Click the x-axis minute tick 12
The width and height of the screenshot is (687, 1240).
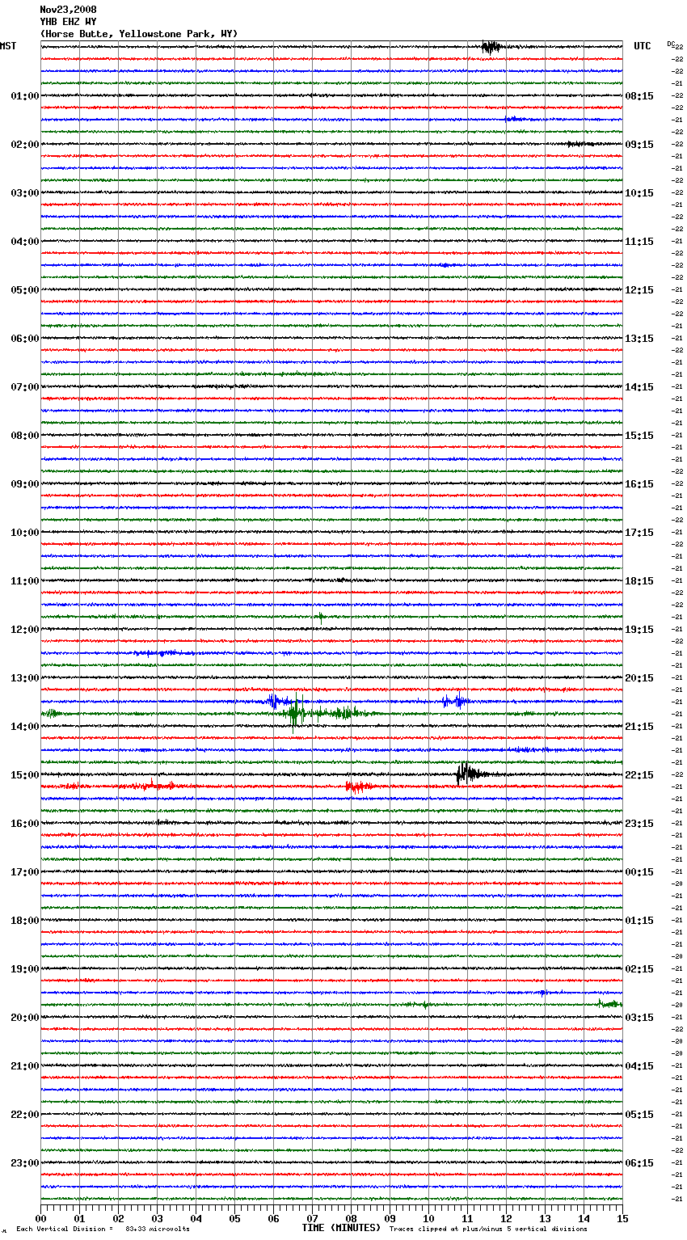[506, 1218]
